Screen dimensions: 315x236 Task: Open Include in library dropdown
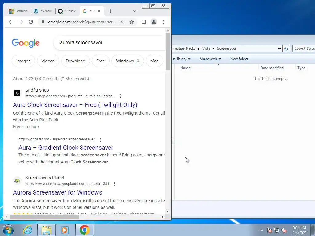pos(181,59)
